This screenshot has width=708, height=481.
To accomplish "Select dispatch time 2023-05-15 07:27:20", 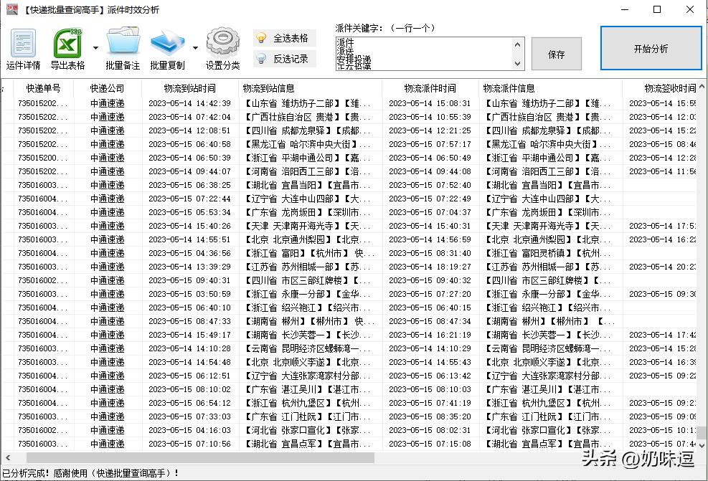I will click(430, 294).
